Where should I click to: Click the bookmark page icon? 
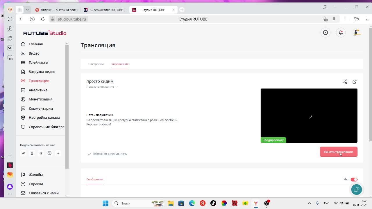[x=334, y=19]
